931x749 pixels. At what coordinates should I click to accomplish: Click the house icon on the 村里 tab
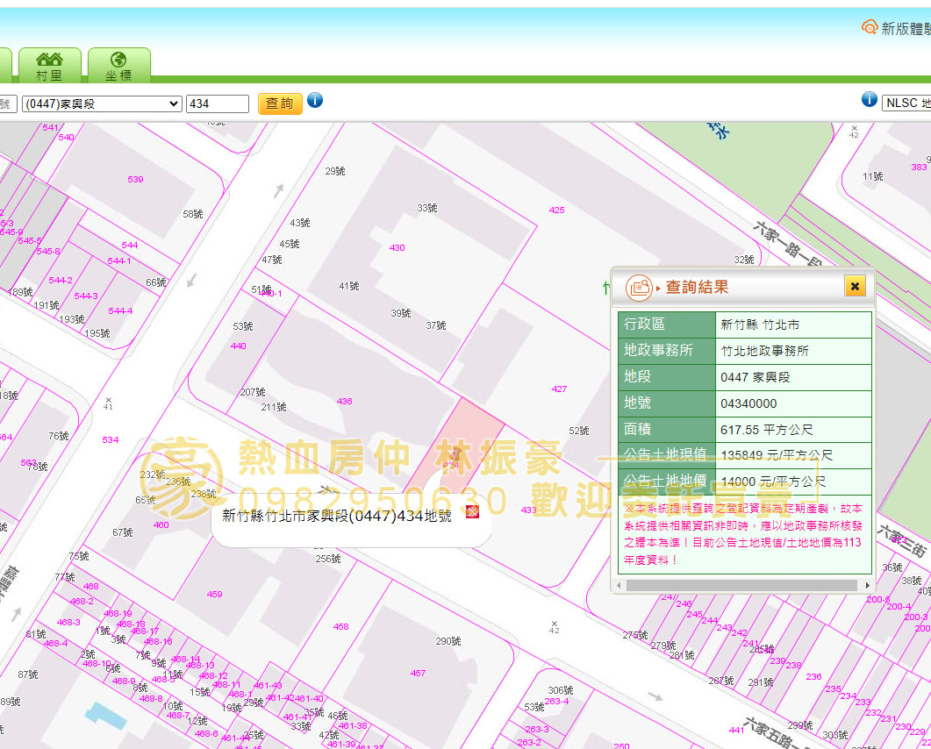coord(50,59)
